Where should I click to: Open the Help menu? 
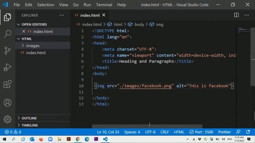[122, 5]
